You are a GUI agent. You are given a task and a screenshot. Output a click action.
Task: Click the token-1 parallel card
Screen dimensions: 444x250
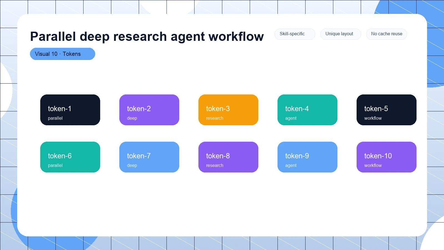70,110
